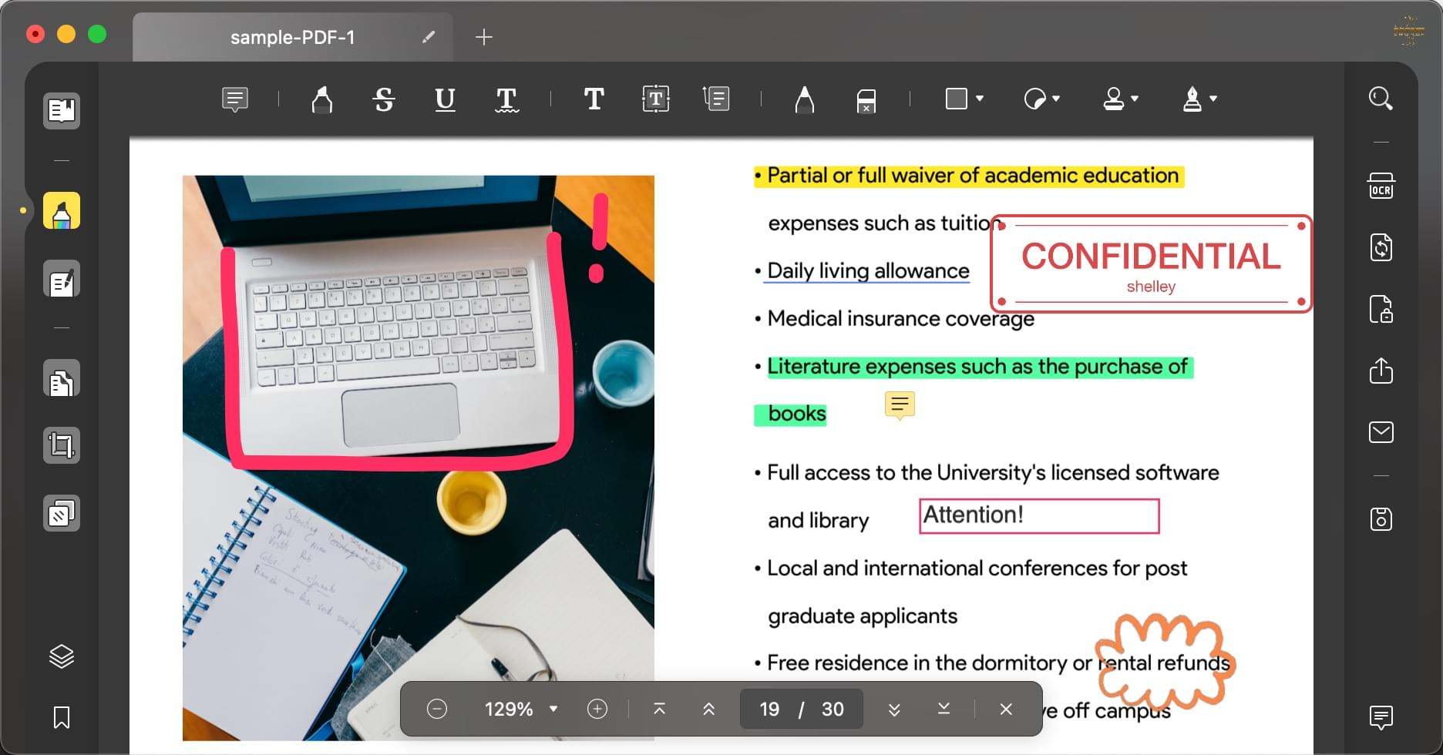Select the underline text tool
Viewport: 1443px width, 755px height.
coord(445,99)
